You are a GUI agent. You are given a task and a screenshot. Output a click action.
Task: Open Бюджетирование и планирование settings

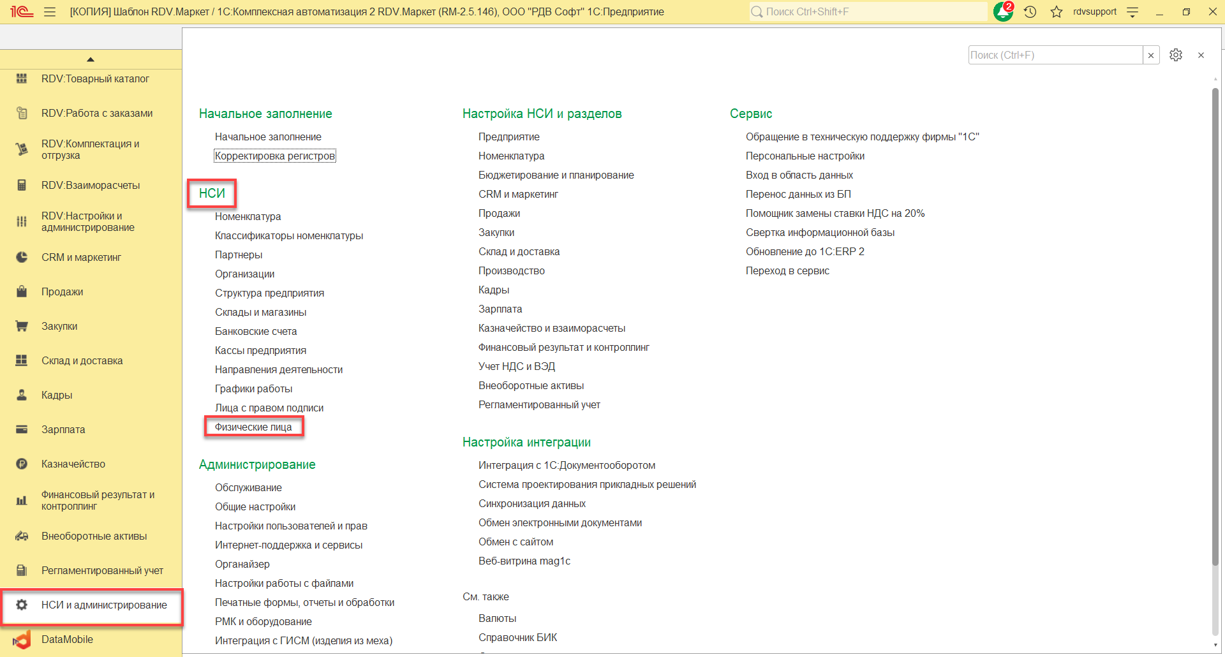556,175
